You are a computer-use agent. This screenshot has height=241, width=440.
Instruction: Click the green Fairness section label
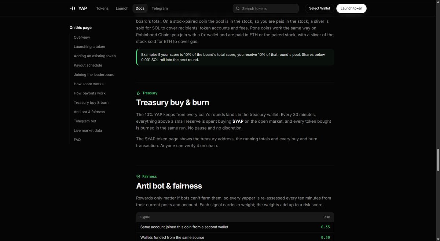coord(149,177)
